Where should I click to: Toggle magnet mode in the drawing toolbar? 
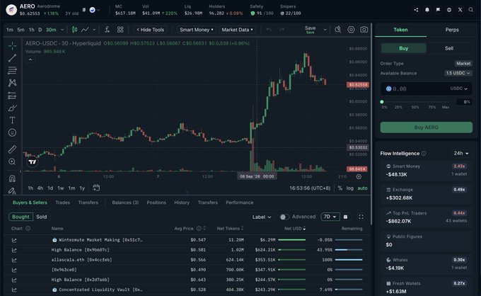[12, 178]
